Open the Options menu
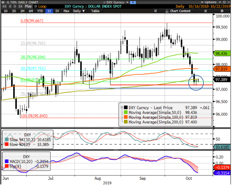The width and height of the screenshot is (232, 188). 210,2
